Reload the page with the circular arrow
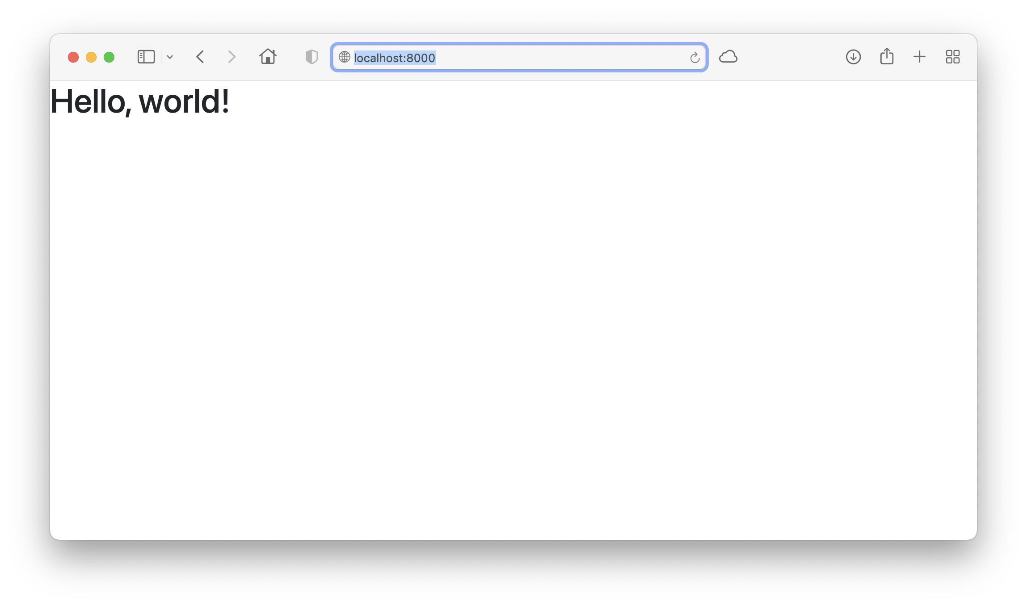 pos(694,57)
